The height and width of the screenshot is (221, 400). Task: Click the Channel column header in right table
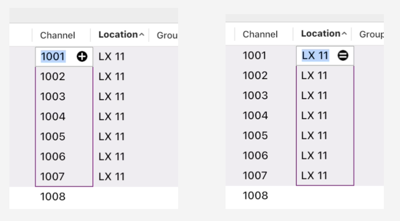[x=260, y=34]
